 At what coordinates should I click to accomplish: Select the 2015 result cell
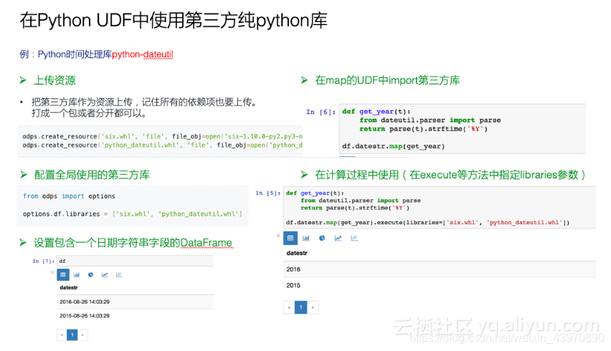440,285
